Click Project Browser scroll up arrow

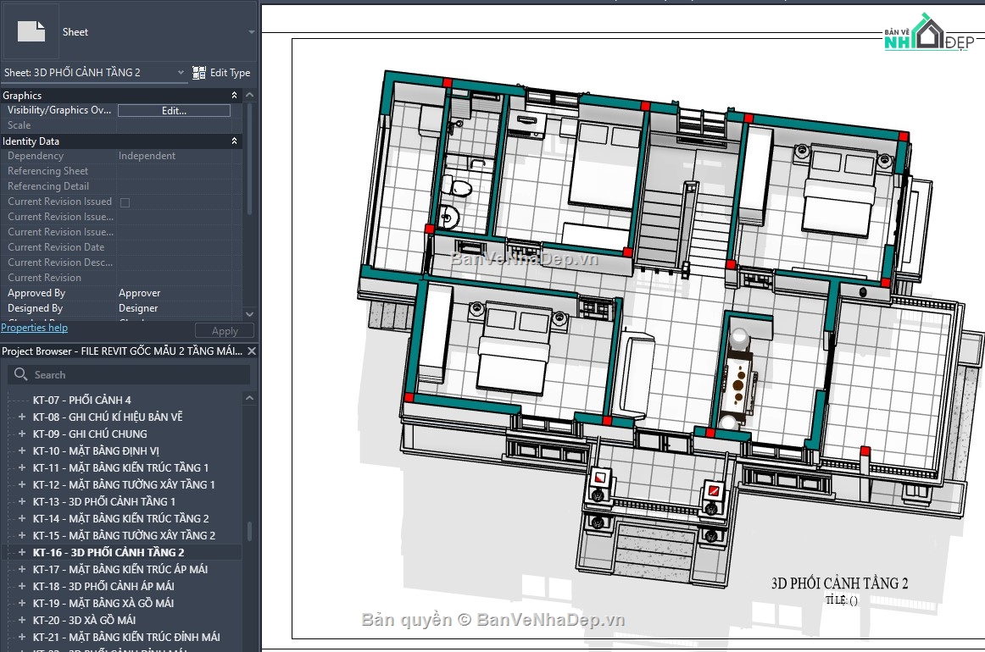point(249,398)
